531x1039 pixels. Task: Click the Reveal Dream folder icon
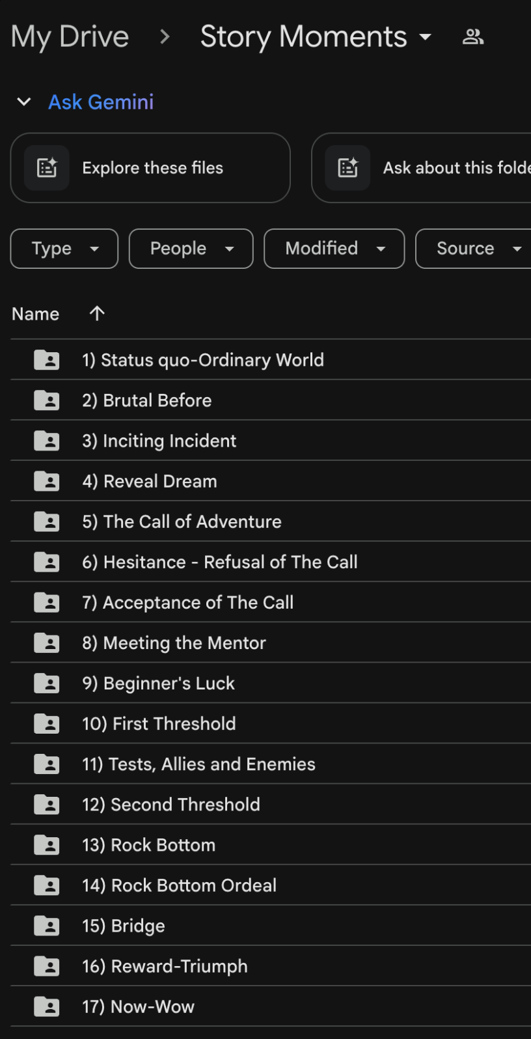[47, 481]
